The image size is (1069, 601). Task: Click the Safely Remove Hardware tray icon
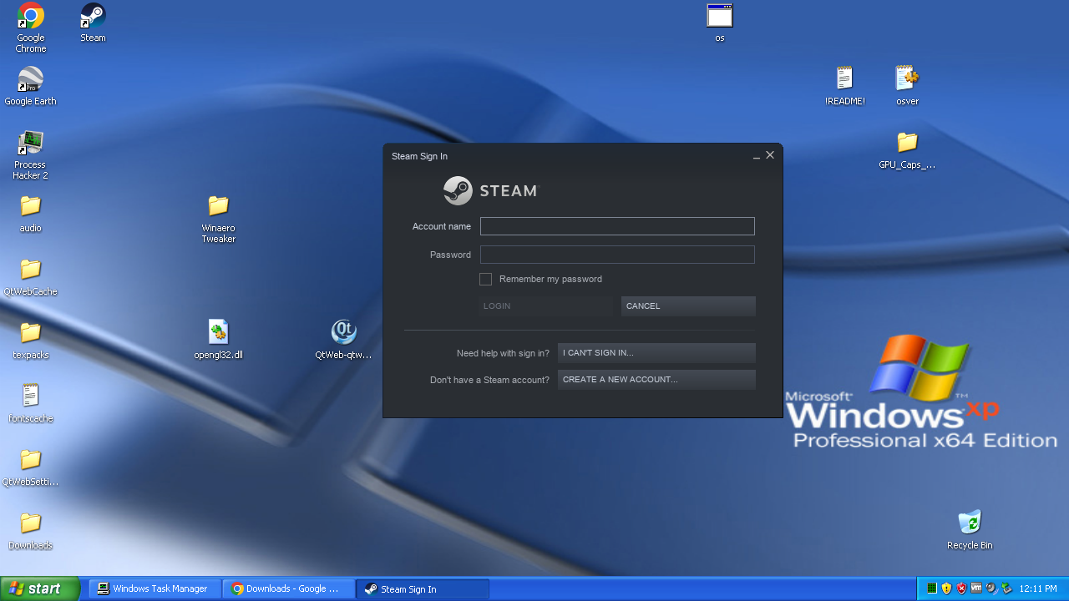point(1006,588)
